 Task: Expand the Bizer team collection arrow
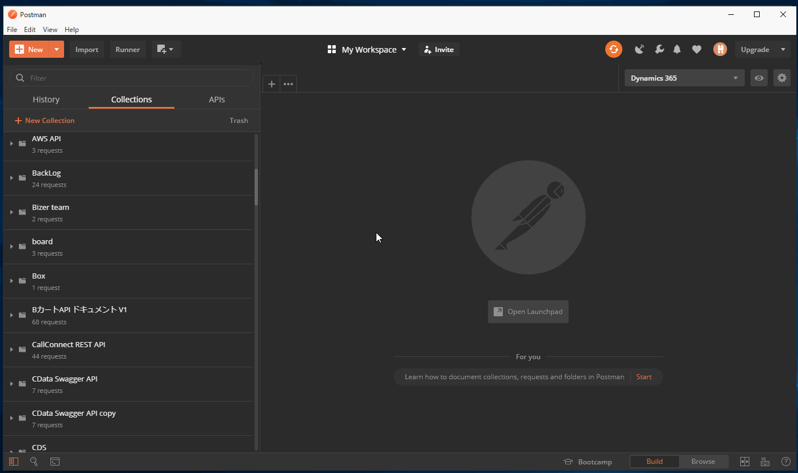coord(11,212)
